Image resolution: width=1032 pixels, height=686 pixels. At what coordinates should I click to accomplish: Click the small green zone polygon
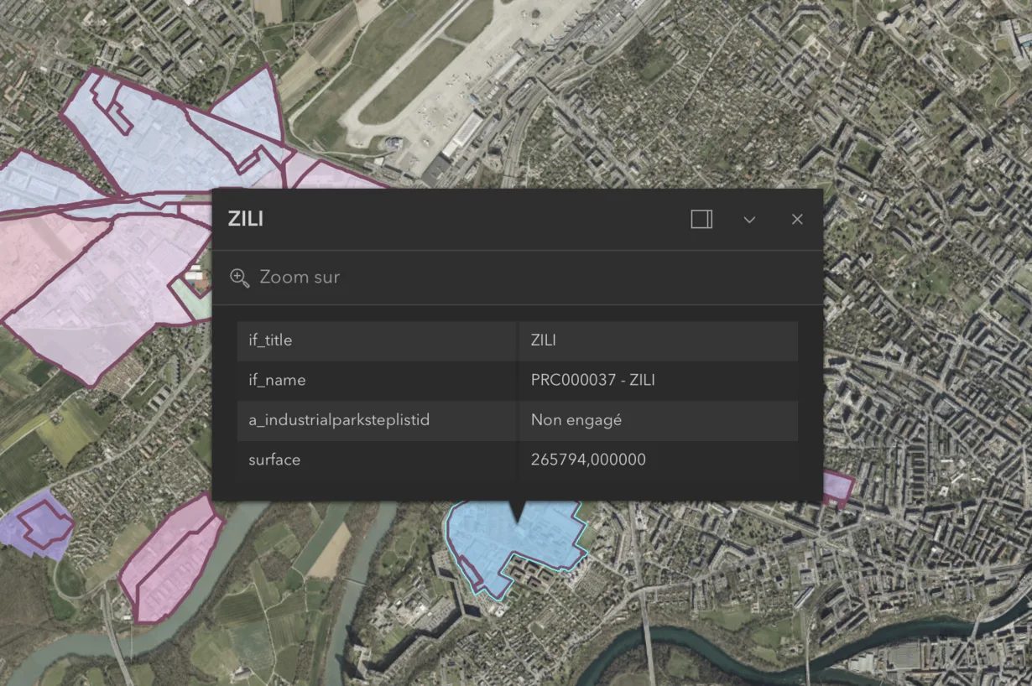tap(192, 299)
